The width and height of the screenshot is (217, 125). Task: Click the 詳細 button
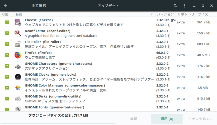pos(134,119)
